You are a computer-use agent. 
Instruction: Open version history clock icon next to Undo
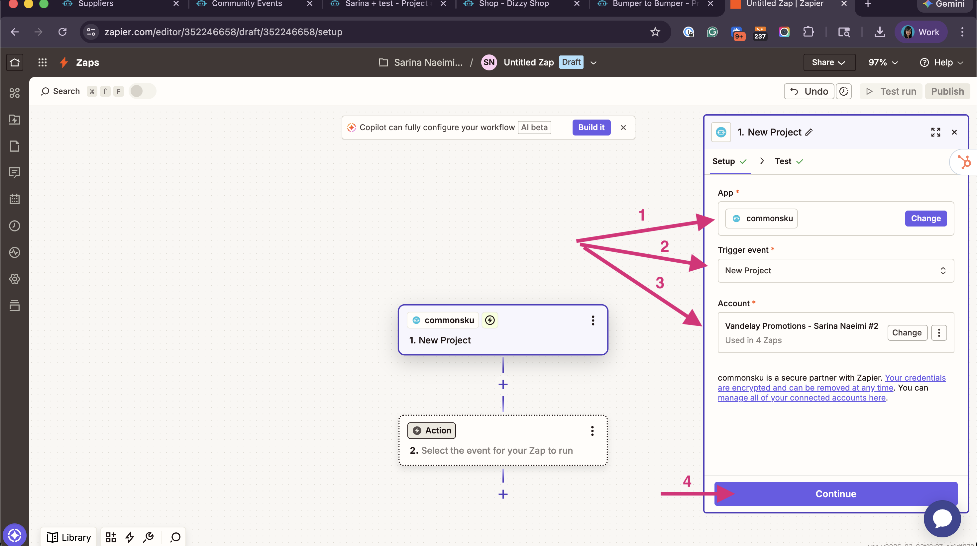pyautogui.click(x=843, y=91)
